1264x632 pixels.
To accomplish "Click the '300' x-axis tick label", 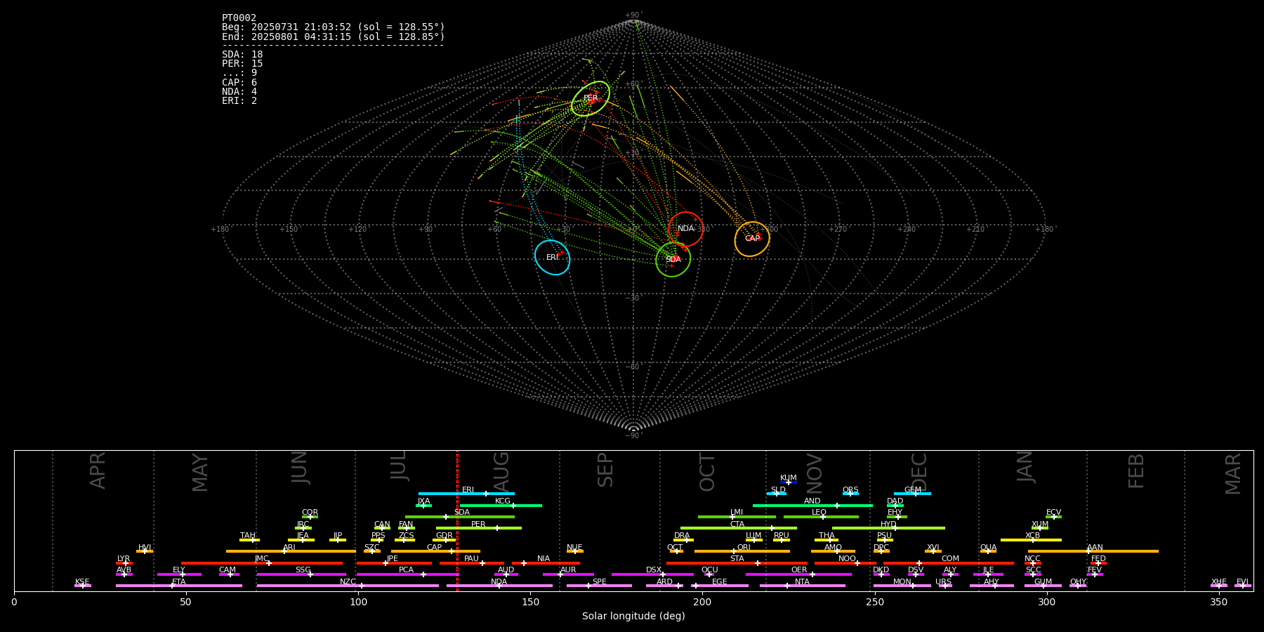I will (1046, 602).
